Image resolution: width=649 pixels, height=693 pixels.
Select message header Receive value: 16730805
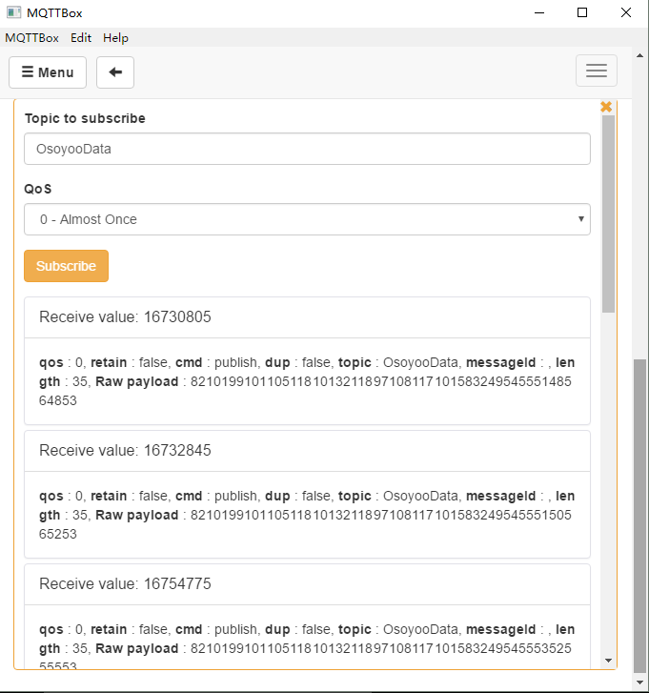(307, 317)
